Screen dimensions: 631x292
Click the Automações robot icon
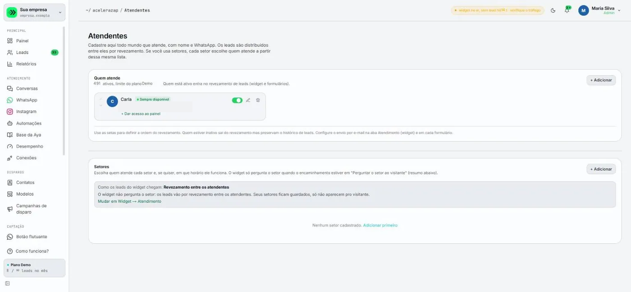point(10,123)
